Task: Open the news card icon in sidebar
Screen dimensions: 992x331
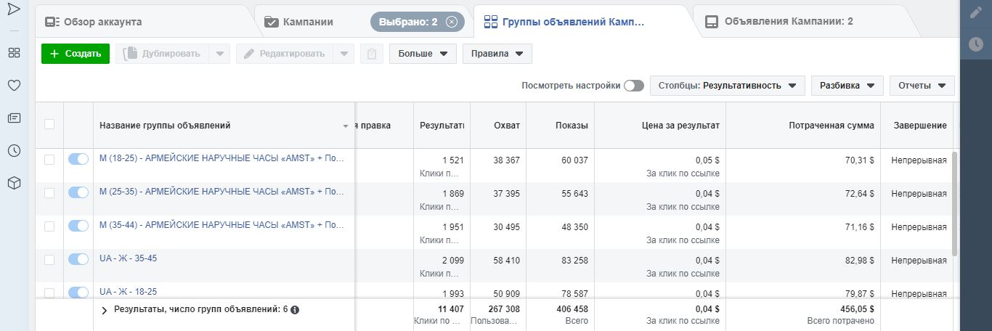Action: click(x=14, y=118)
